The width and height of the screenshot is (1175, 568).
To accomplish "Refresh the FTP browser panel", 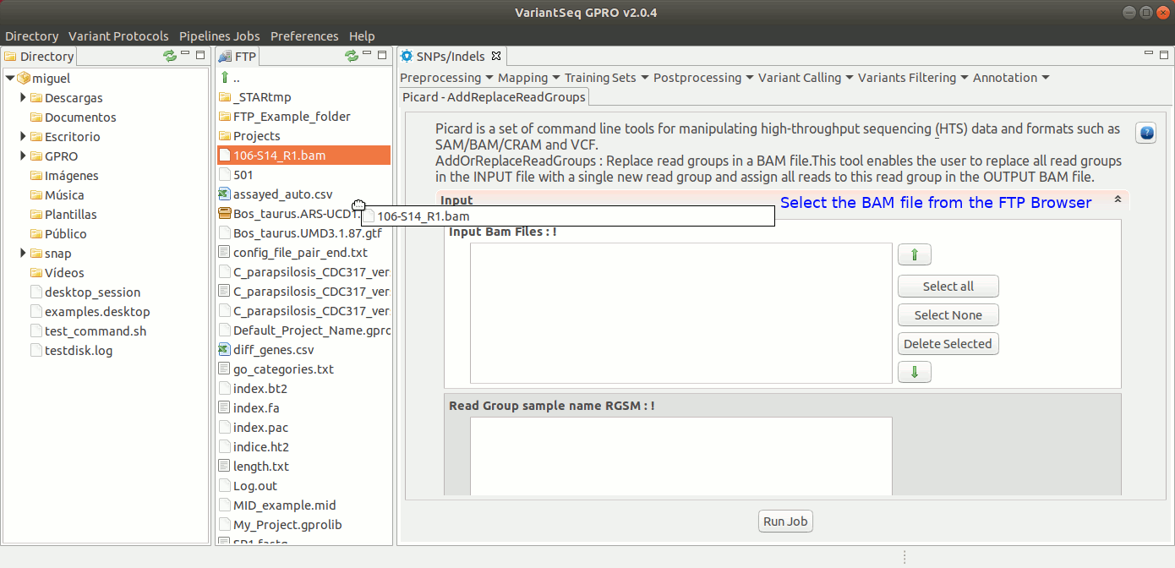I will (x=352, y=56).
